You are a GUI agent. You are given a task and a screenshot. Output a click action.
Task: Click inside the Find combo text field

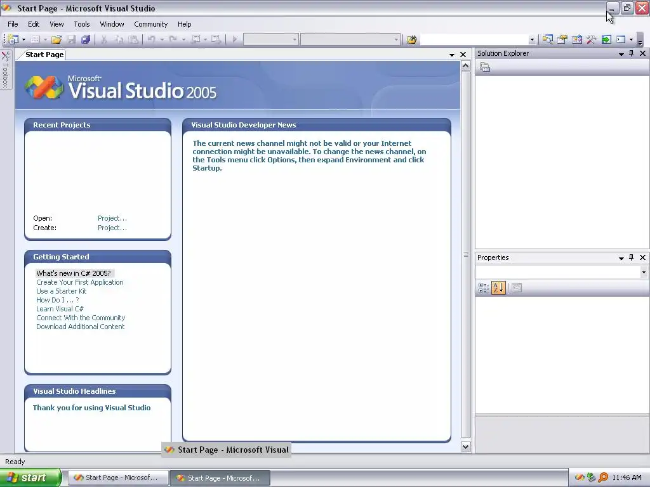click(474, 39)
